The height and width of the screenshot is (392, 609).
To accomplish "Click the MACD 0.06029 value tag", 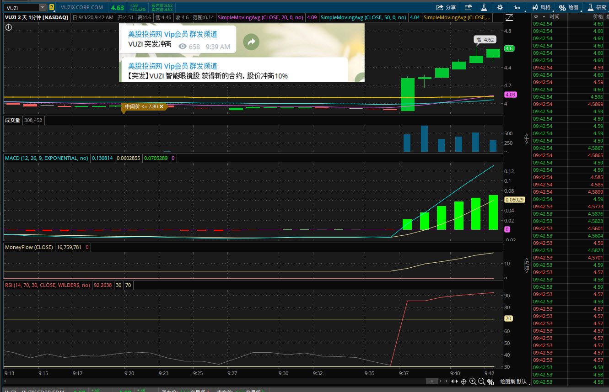I will 514,200.
